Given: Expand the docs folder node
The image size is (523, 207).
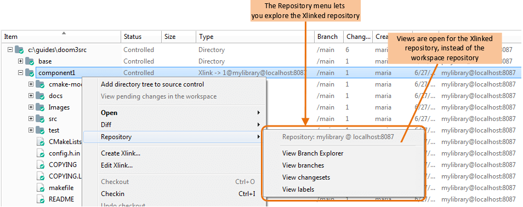Looking at the screenshot, I should tap(31, 96).
